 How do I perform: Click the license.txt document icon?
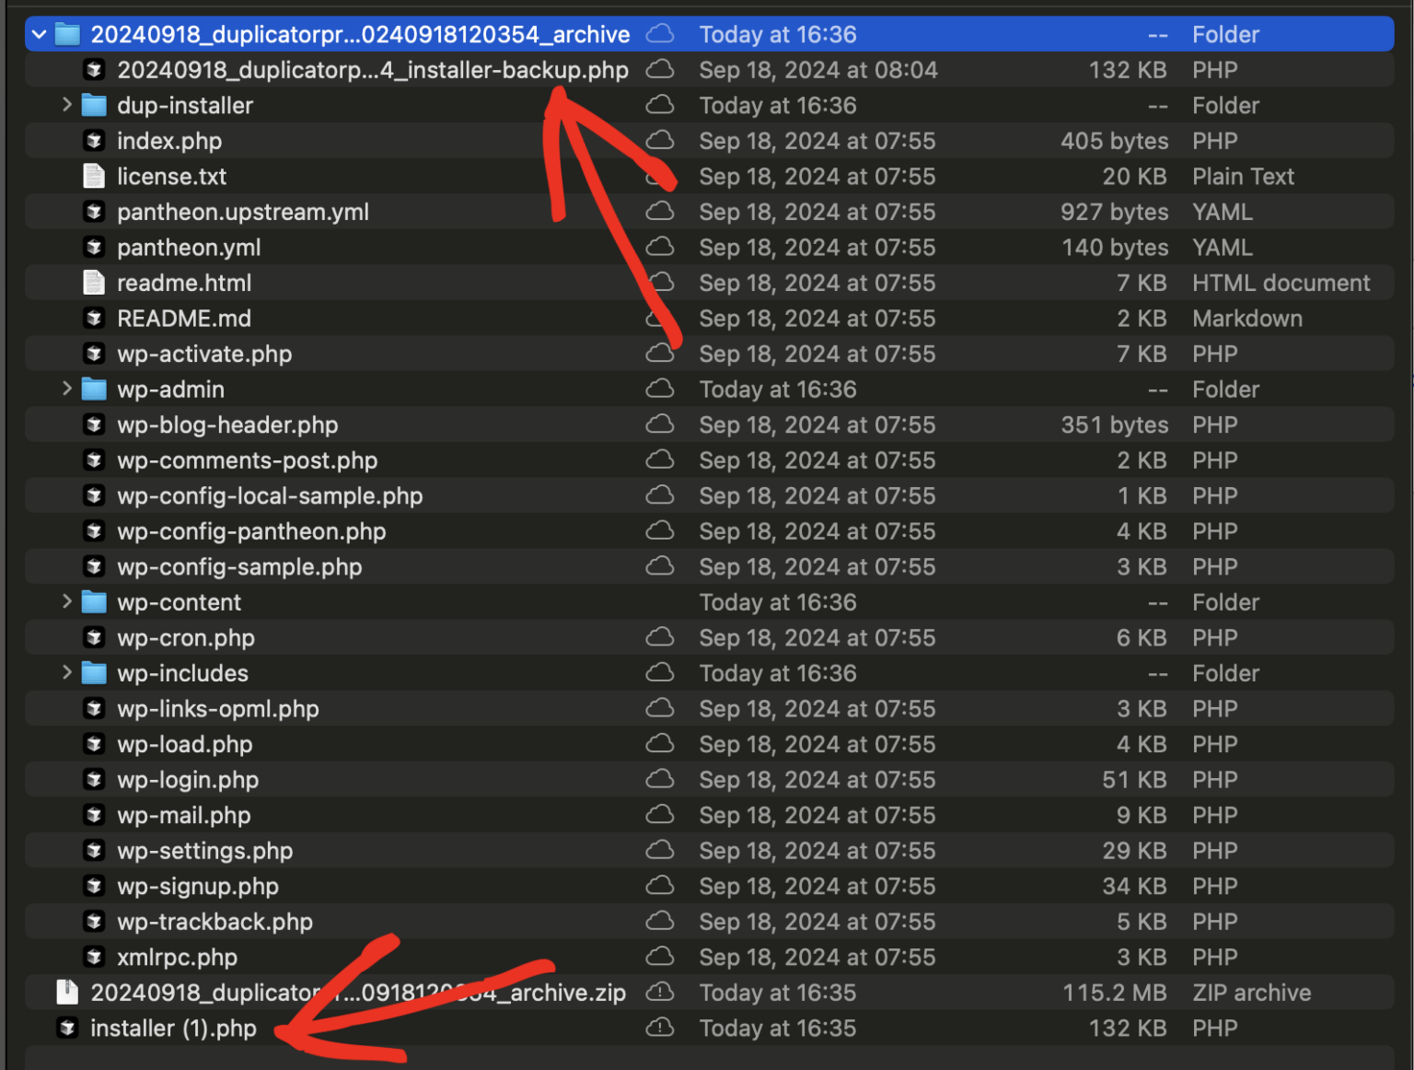click(94, 176)
